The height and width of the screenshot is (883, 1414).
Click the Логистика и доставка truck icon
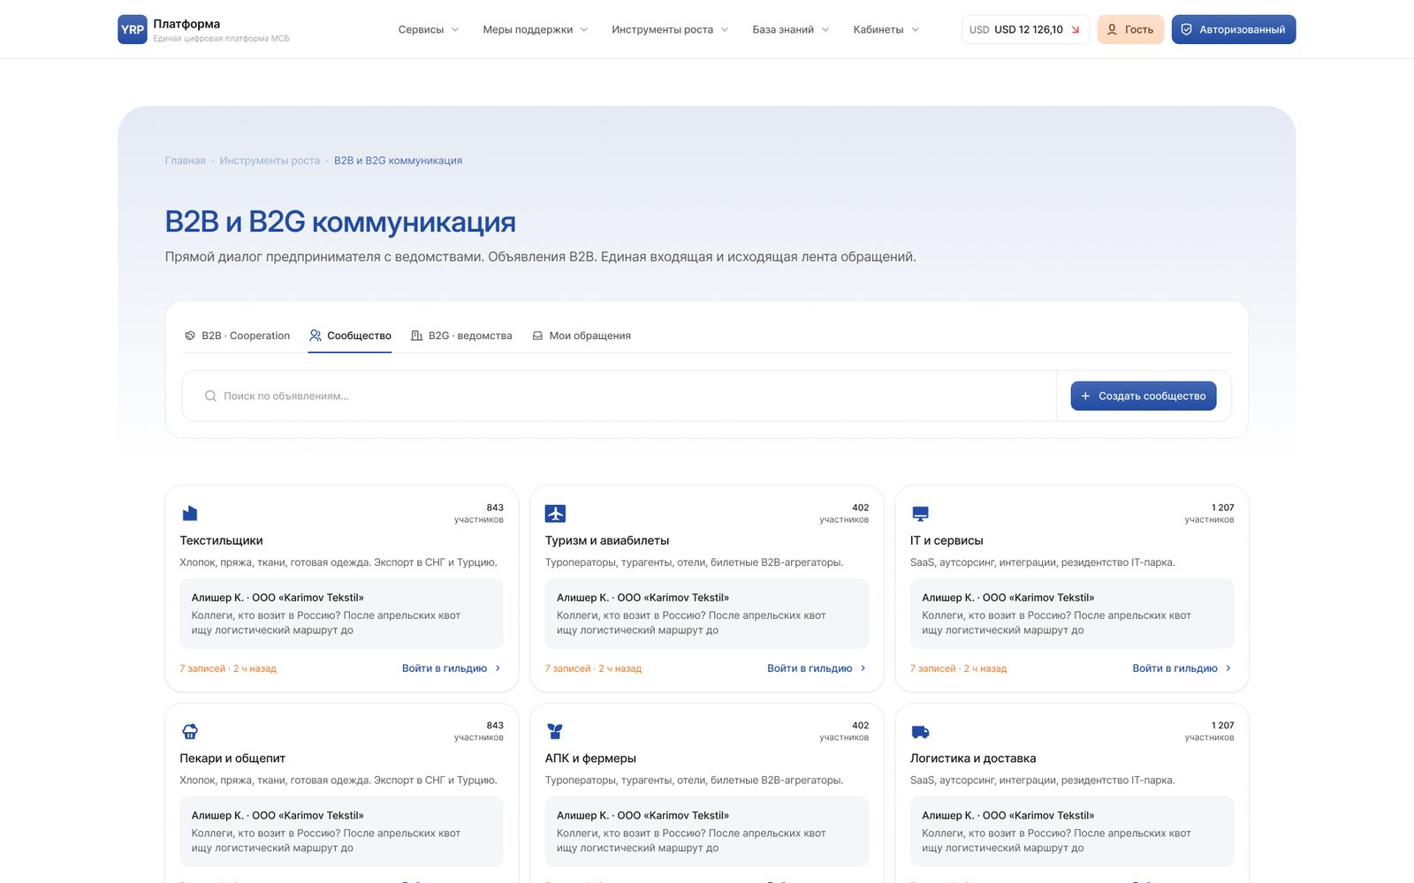(x=920, y=731)
